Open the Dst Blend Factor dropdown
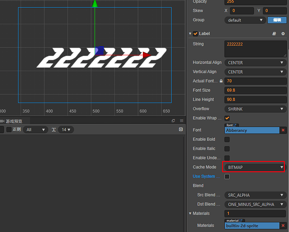The height and width of the screenshot is (232, 289). click(256, 204)
